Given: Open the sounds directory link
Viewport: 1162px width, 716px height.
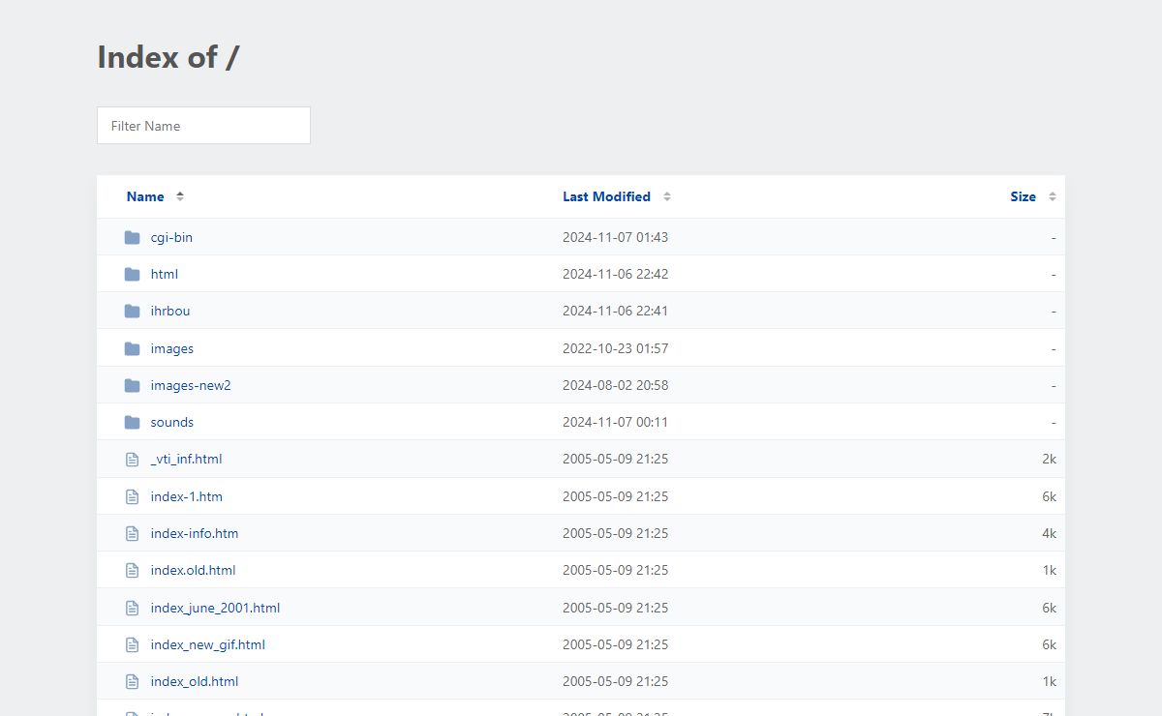Looking at the screenshot, I should coord(172,422).
